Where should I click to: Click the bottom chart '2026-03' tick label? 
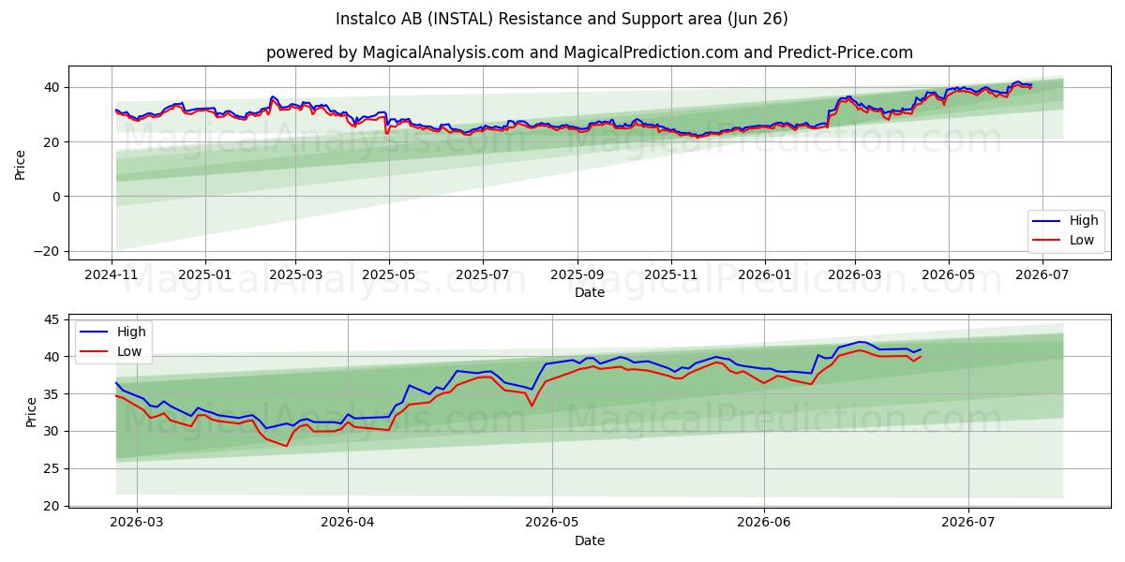[x=137, y=524]
